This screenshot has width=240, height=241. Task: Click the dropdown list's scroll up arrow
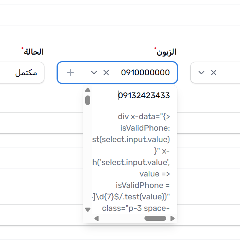click(x=88, y=90)
